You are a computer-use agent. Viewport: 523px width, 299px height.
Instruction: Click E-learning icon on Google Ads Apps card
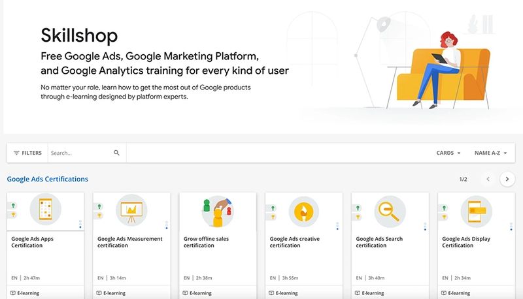click(13, 293)
